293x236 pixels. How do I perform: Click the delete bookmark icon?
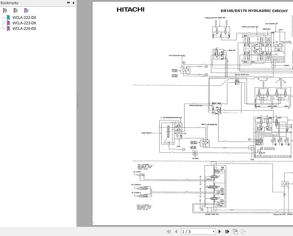tap(5, 11)
